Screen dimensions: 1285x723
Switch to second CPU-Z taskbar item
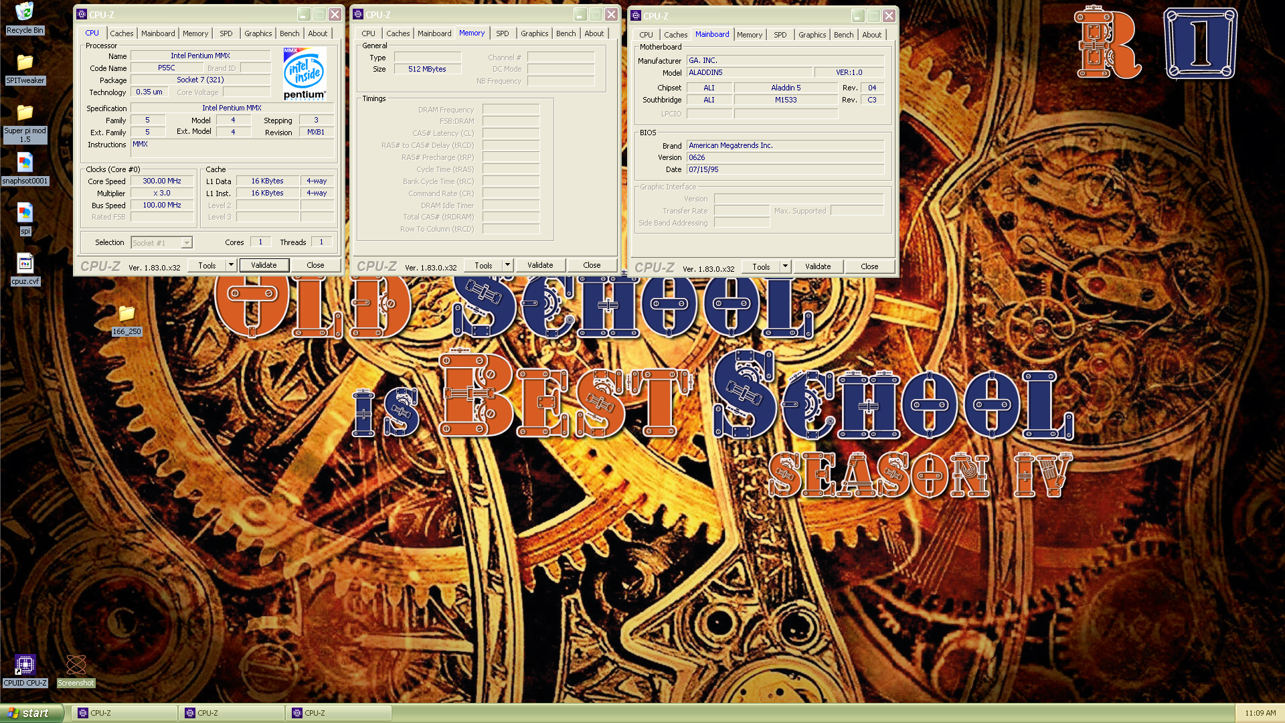(232, 713)
